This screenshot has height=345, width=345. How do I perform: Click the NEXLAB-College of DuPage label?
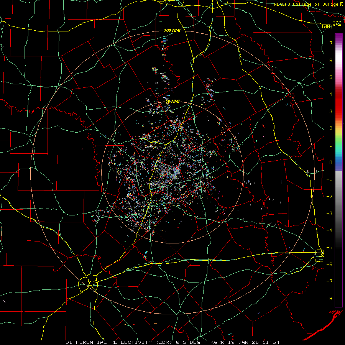pos(306,4)
